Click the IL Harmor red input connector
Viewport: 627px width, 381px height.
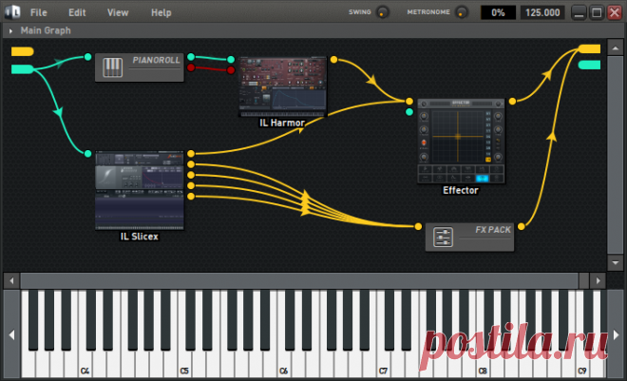point(231,70)
